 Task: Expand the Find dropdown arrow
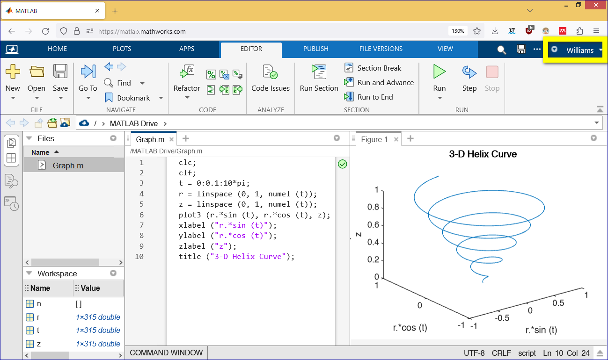(142, 83)
